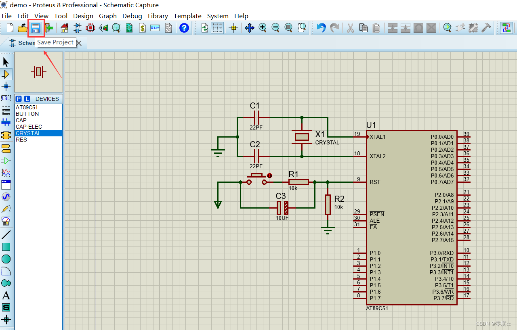
Task: Click the Cut scissors icon
Action: pyautogui.click(x=350, y=28)
